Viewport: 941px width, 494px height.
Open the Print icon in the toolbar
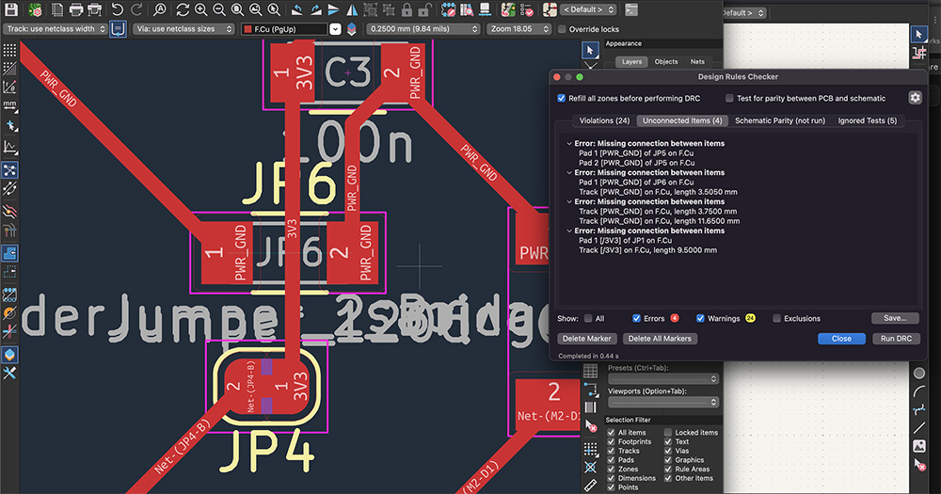click(x=76, y=9)
